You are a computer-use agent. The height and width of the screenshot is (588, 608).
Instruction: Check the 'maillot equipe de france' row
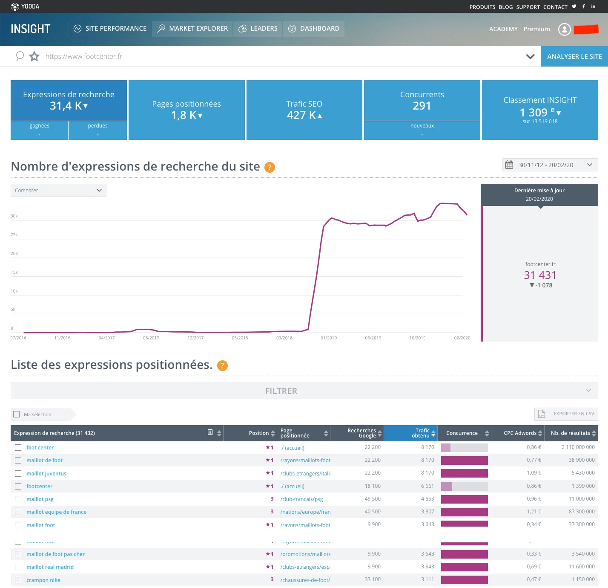18,512
